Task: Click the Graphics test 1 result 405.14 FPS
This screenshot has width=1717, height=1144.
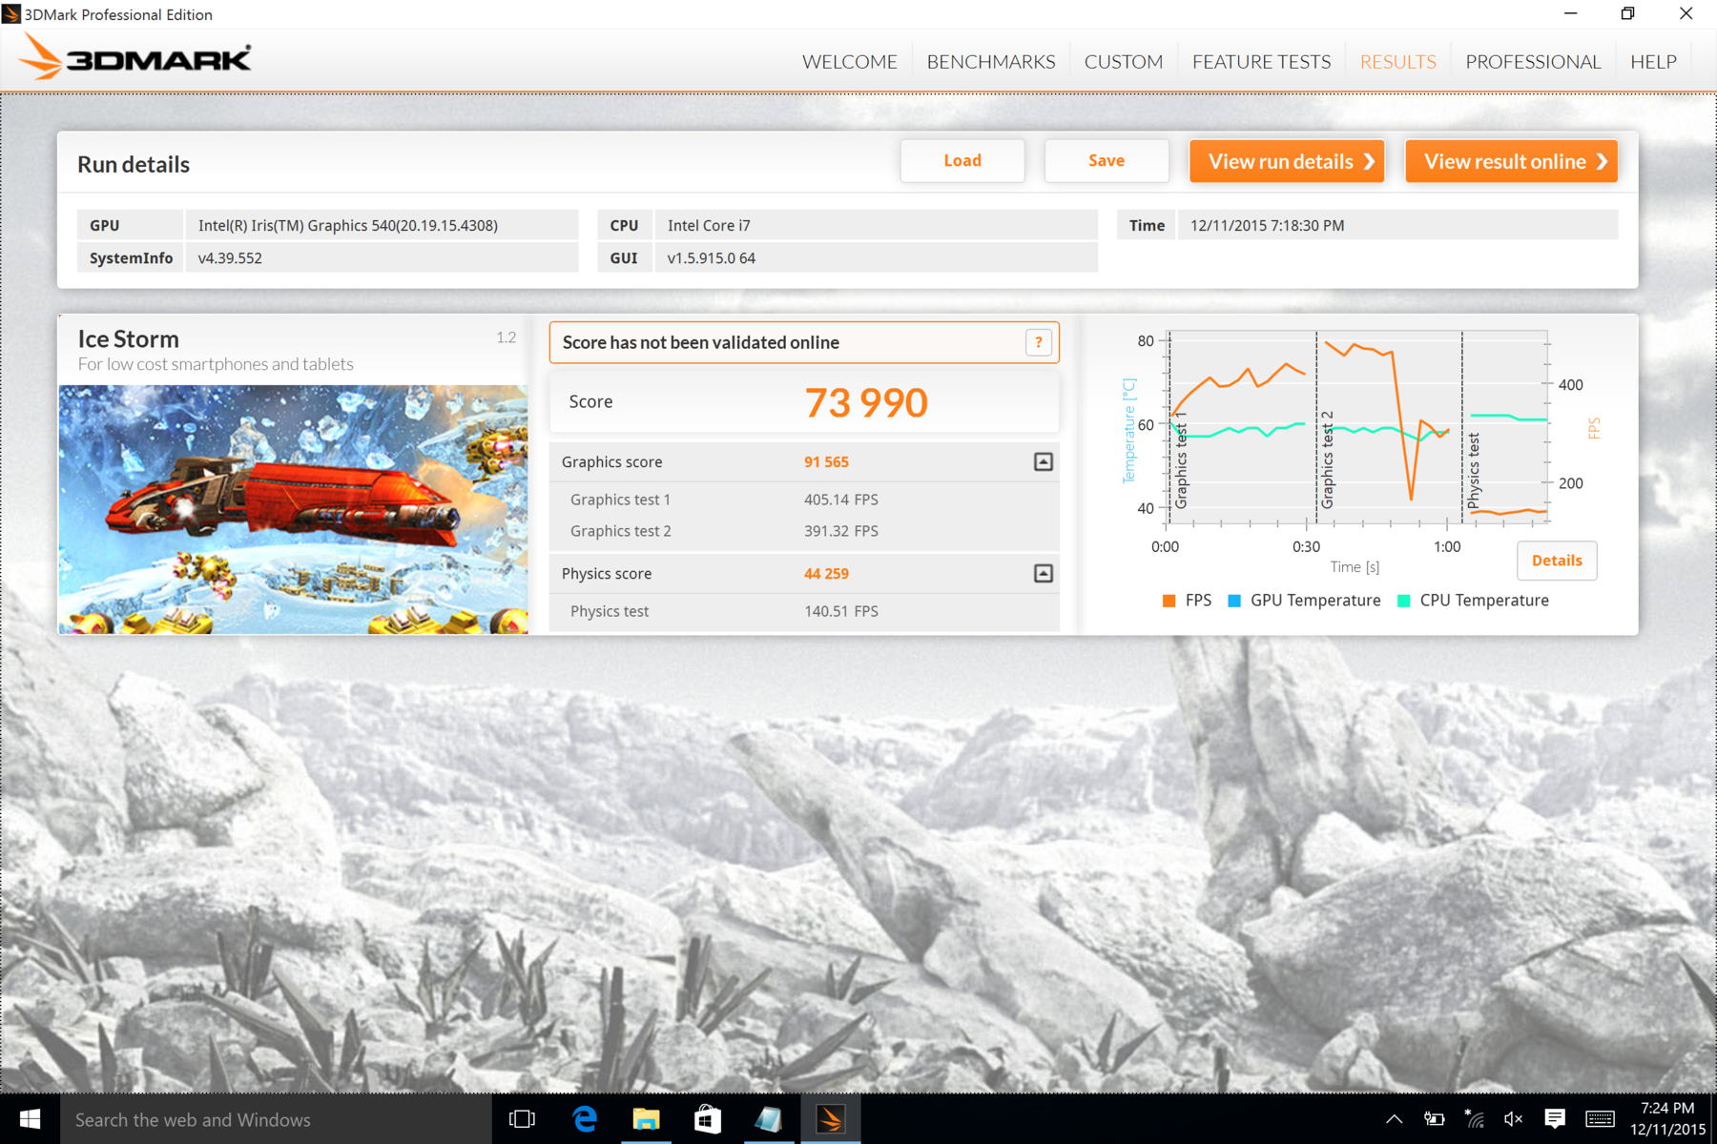Action: tap(840, 500)
